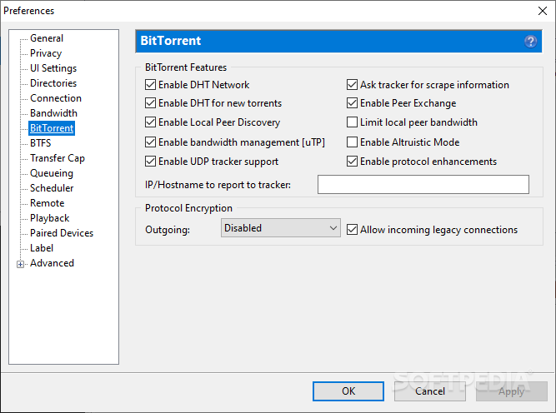
Task: Select Transfer Cap in sidebar
Action: pyautogui.click(x=58, y=158)
